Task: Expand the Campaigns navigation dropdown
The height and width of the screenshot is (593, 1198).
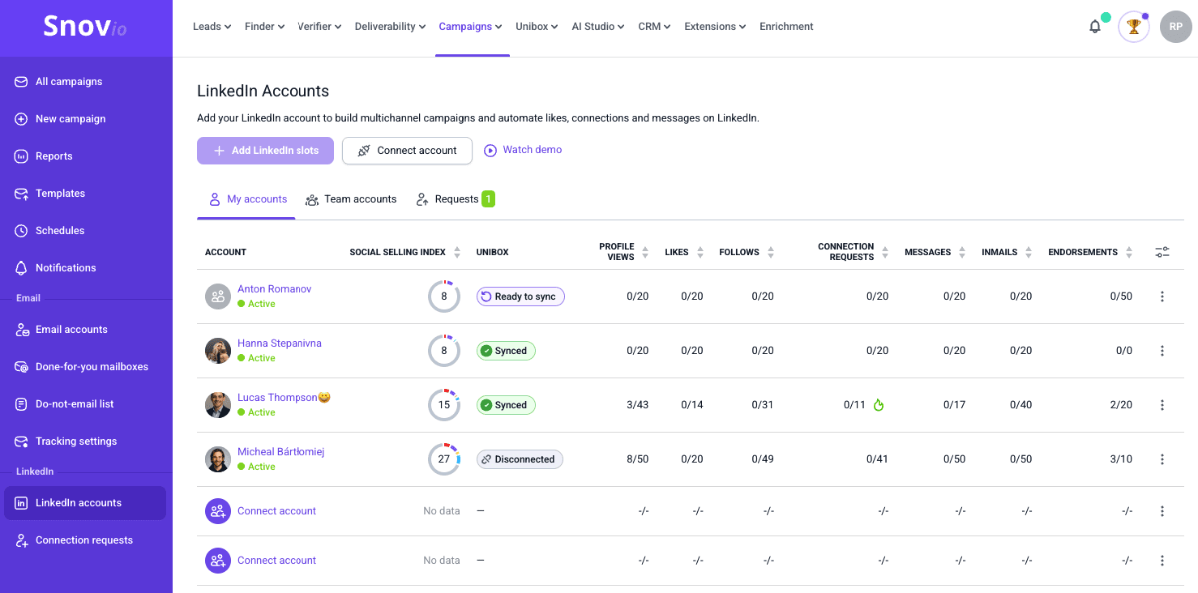Action: pos(470,26)
